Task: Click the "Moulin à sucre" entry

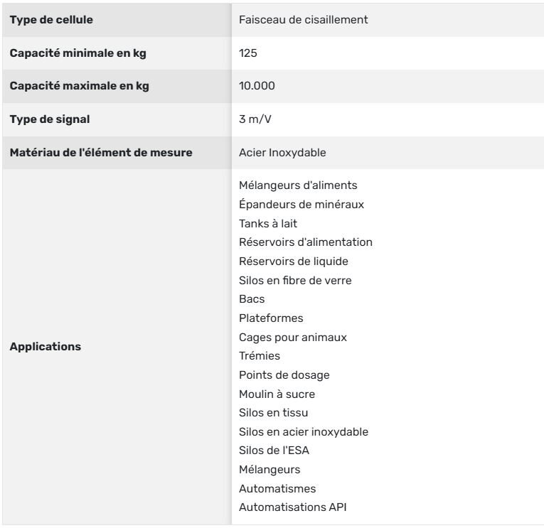Action: pyautogui.click(x=277, y=394)
